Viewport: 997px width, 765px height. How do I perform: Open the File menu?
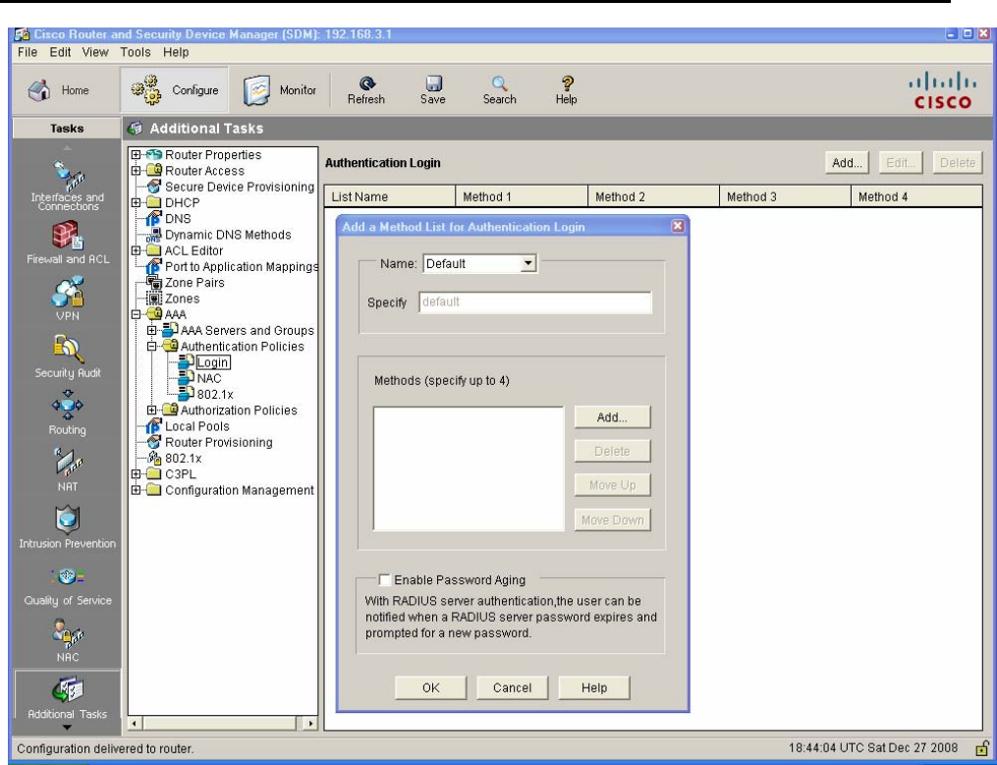(x=28, y=52)
